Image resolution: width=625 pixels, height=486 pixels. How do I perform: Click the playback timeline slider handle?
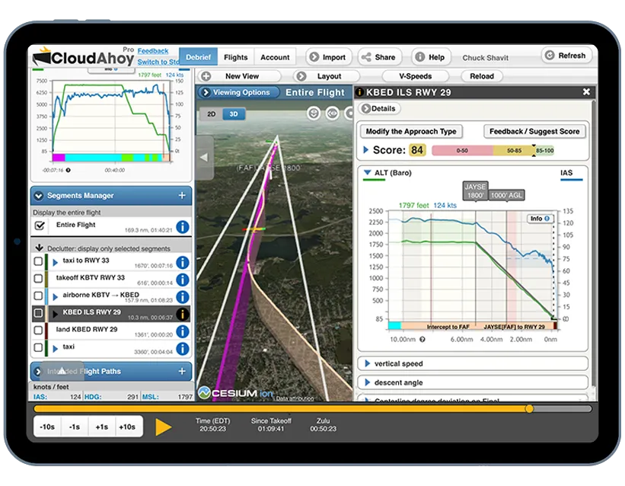(x=529, y=408)
